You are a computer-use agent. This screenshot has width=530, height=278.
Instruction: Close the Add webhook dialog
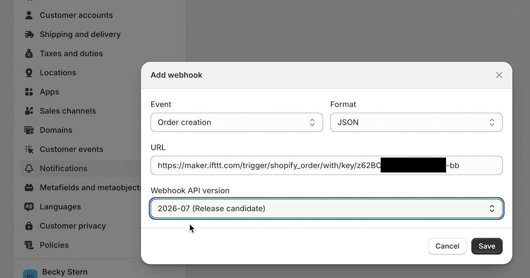pos(499,75)
